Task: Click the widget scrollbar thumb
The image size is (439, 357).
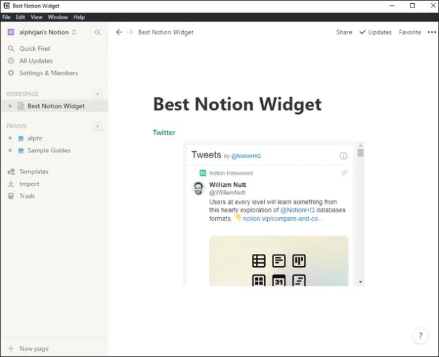Action: tap(361, 152)
